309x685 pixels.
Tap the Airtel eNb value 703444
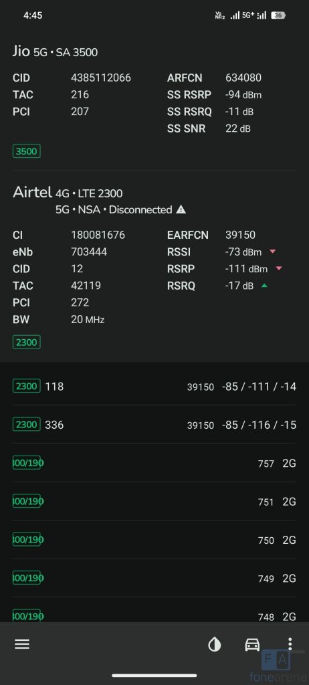click(89, 252)
